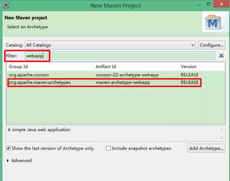Sort archetypes by the Group Id column

(50, 67)
